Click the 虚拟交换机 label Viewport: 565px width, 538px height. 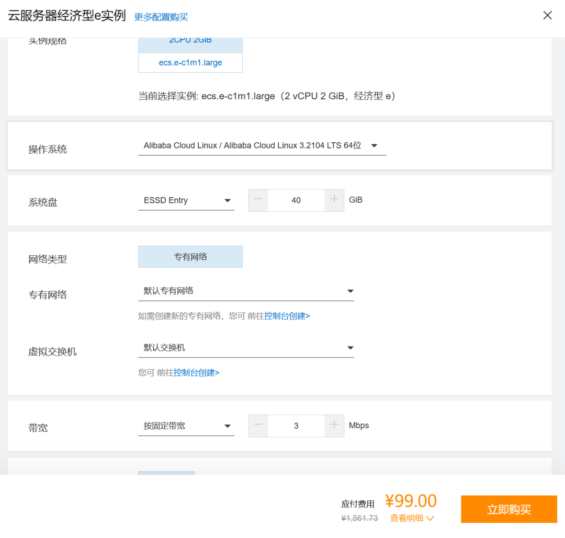tap(52, 352)
